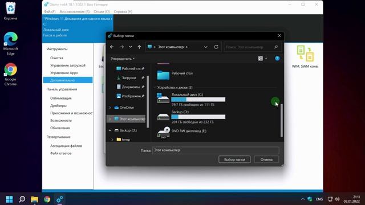365x205 pixels.
Task: Select Оптимизация in Dism++ sidebar
Action: [61, 98]
